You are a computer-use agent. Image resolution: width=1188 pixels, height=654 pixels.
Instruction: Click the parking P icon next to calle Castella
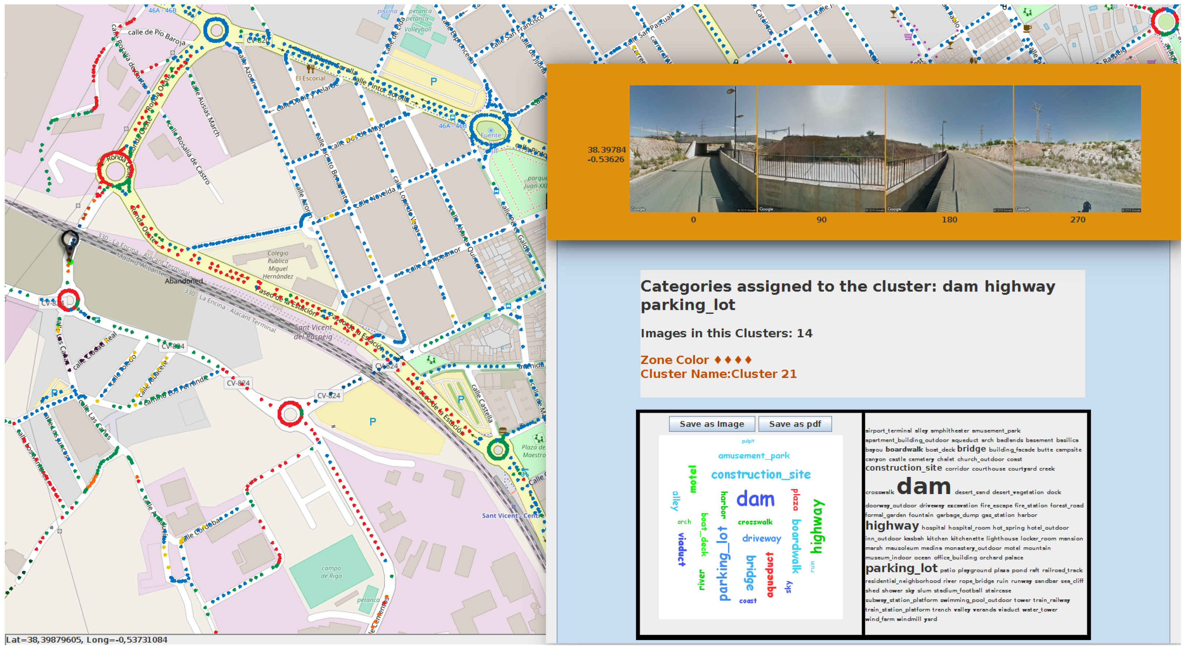pos(460,400)
